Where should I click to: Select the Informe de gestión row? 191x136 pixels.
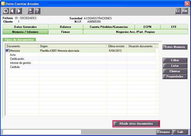tap(81, 63)
